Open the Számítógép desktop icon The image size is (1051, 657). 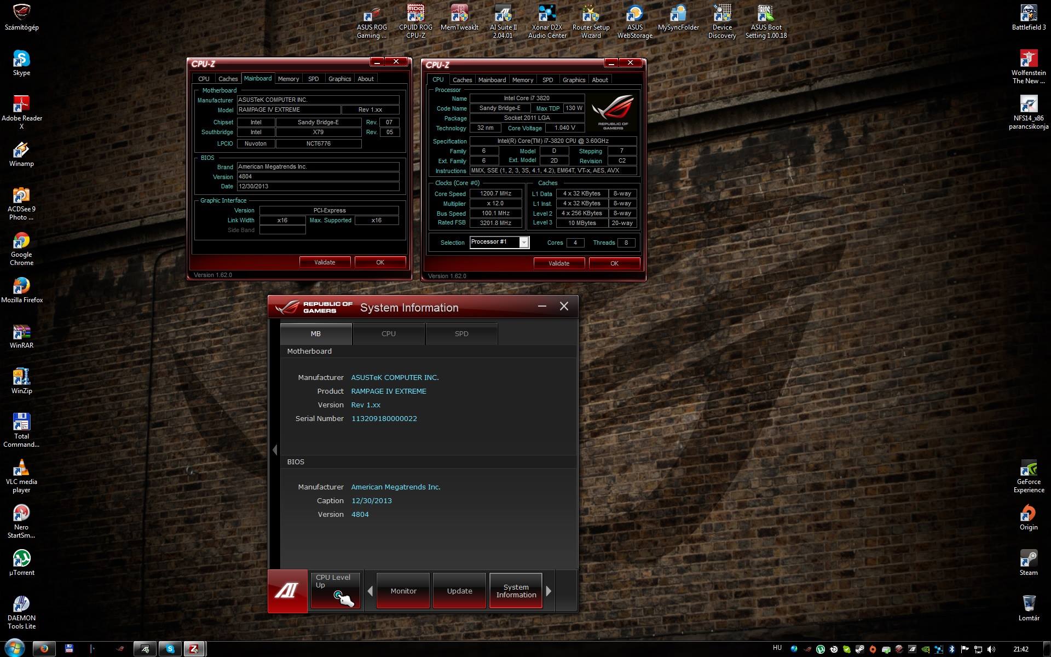tap(21, 18)
